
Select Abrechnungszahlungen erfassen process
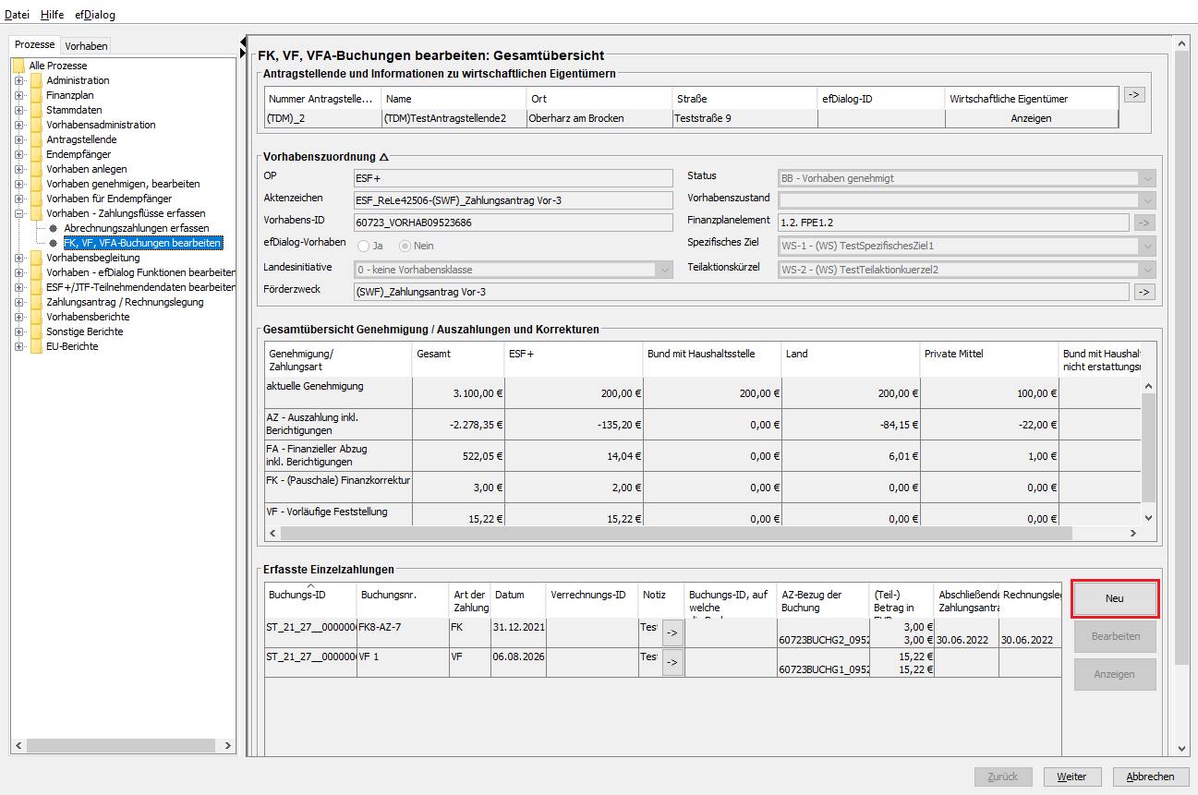136,228
